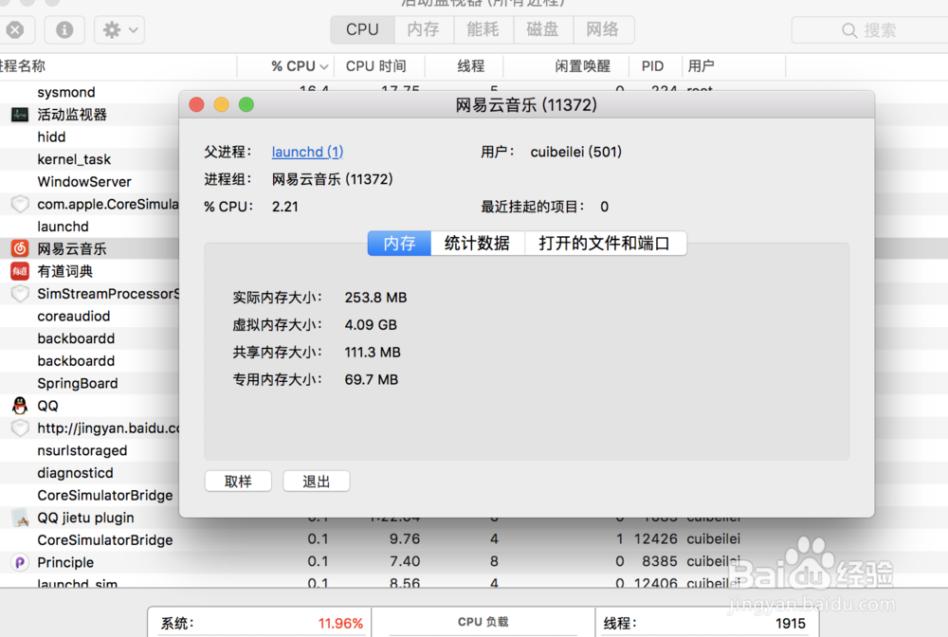This screenshot has width=948, height=637.
Task: Select the kernel_task process row
Action: click(x=89, y=159)
